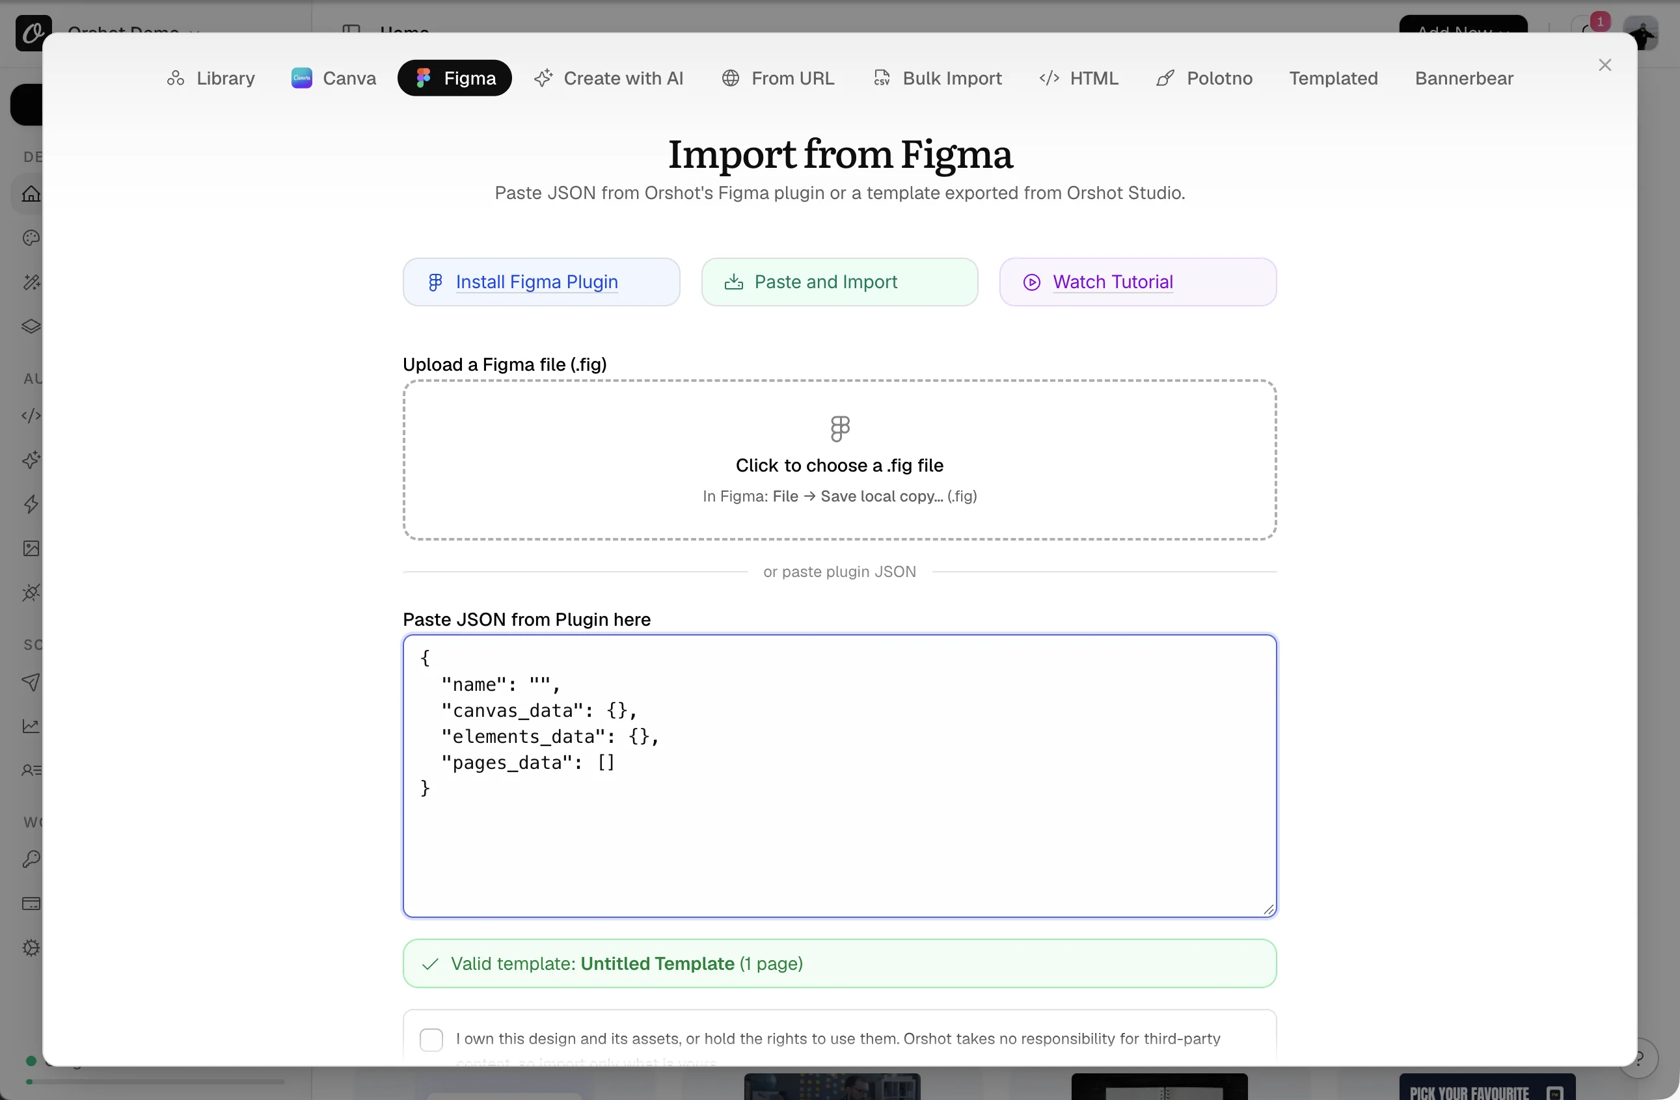The height and width of the screenshot is (1100, 1680).
Task: Click the Orshot logo in top-left corner
Action: tap(33, 33)
